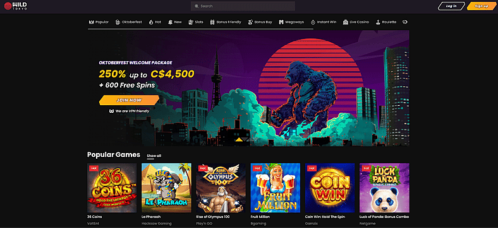Open the Show all popular games link
Image resolution: width=498 pixels, height=228 pixels.
tap(154, 156)
